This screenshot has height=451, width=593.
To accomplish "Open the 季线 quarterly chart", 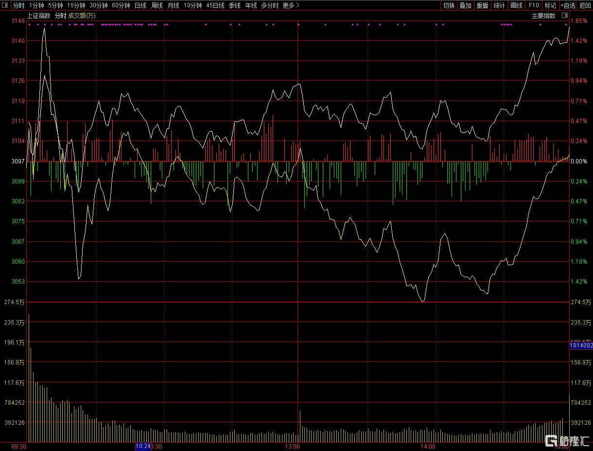I will [235, 5].
